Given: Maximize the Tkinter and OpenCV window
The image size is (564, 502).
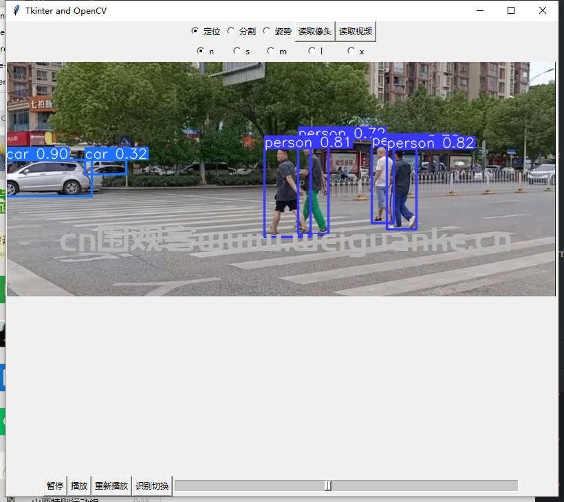Looking at the screenshot, I should pyautogui.click(x=511, y=10).
